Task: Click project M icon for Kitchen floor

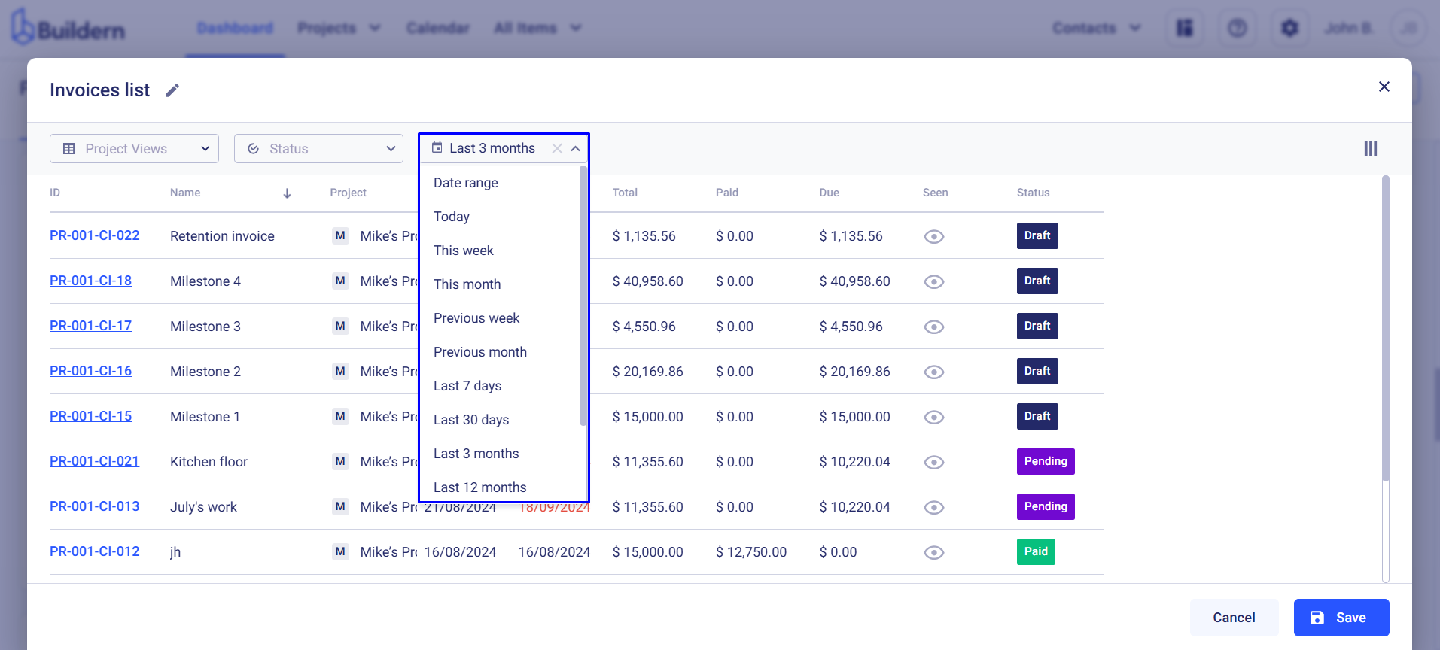Action: point(340,461)
